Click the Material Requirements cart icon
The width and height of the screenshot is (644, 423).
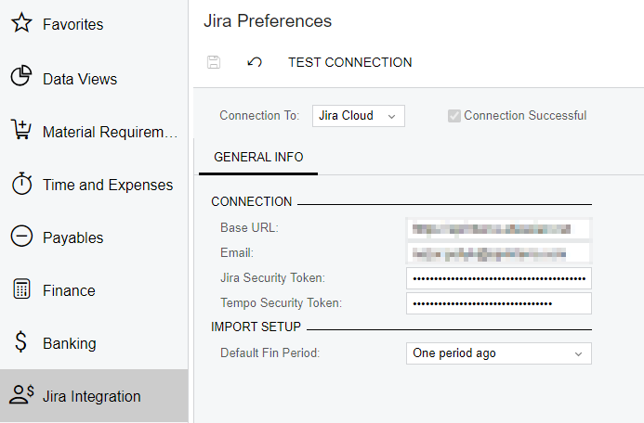pos(21,130)
